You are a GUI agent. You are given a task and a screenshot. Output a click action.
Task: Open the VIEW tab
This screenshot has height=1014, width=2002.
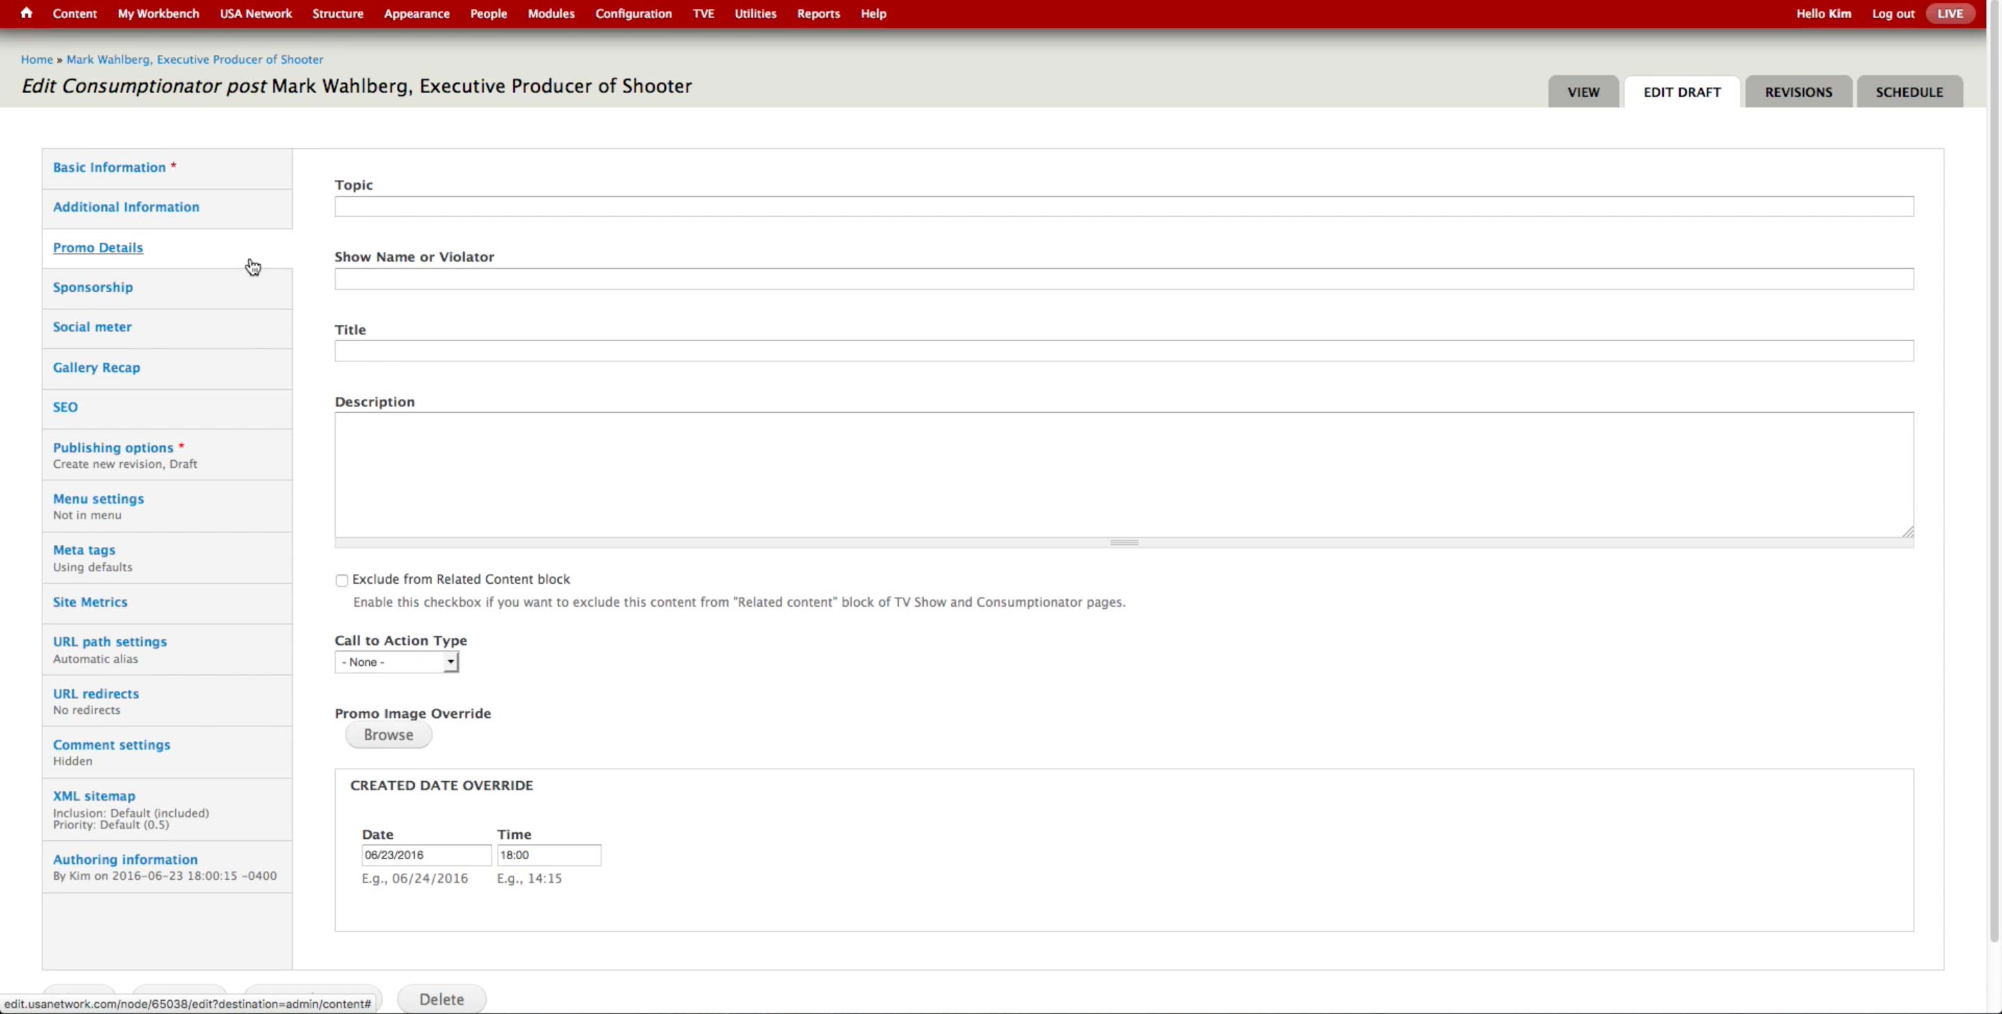click(1582, 92)
